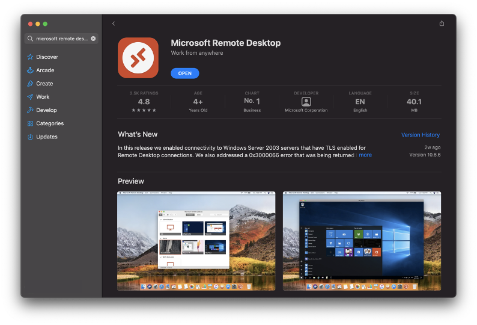
Task: Click the Microsoft Remote Desktop title
Action: 226,43
